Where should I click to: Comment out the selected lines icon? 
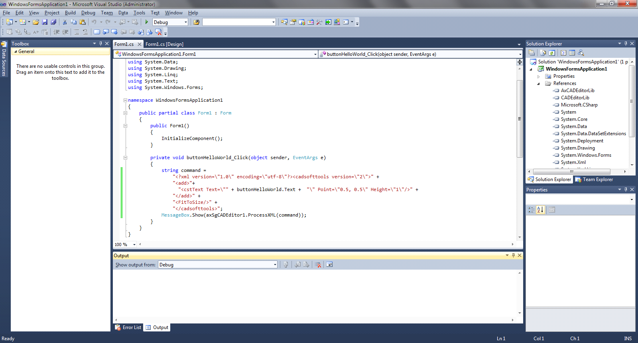77,32
